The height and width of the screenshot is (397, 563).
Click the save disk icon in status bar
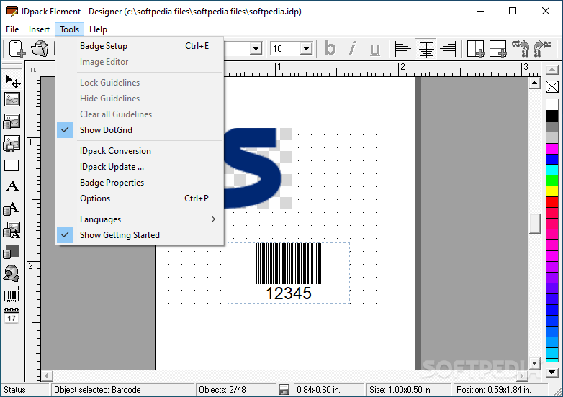pyautogui.click(x=284, y=390)
